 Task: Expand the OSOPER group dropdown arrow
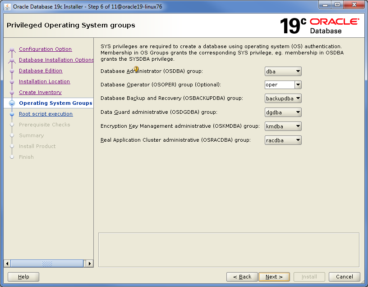pos(298,85)
